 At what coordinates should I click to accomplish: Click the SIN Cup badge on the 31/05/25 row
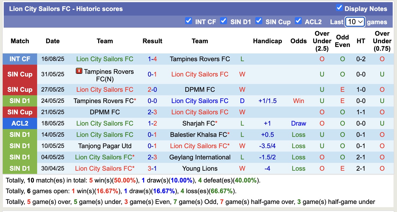click(20, 74)
